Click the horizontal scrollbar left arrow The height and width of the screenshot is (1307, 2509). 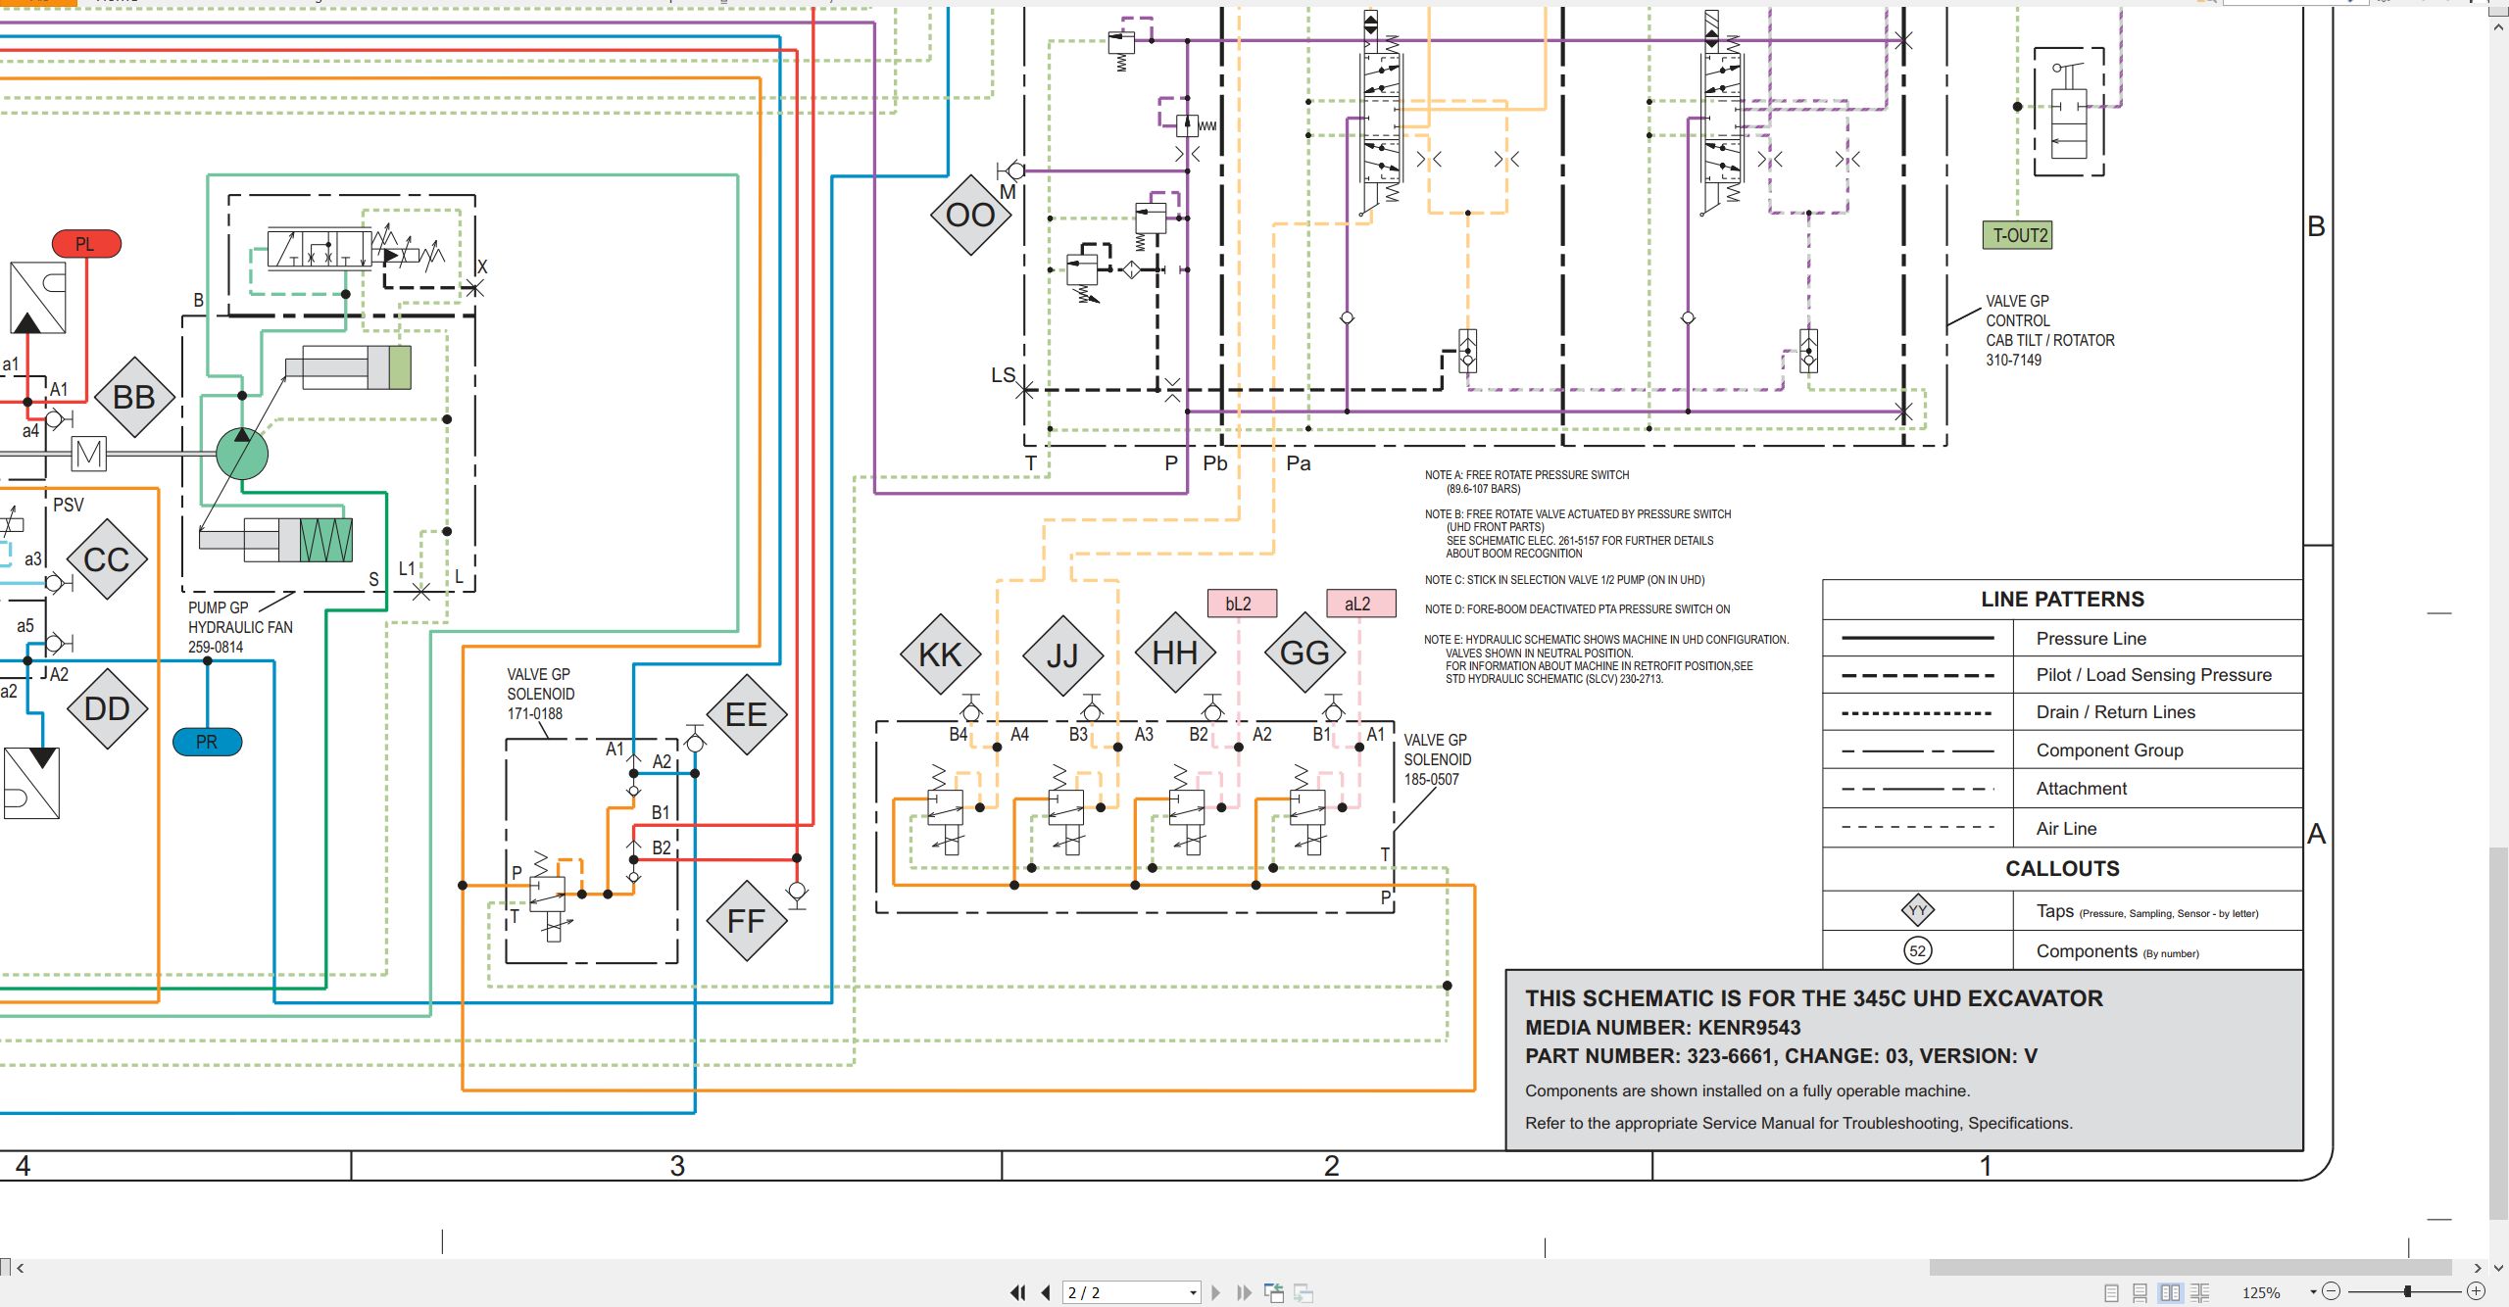coord(21,1268)
